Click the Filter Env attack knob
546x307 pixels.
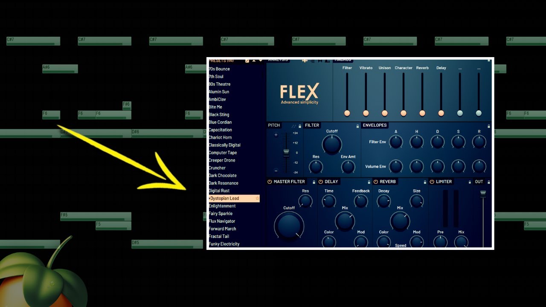[x=396, y=142]
